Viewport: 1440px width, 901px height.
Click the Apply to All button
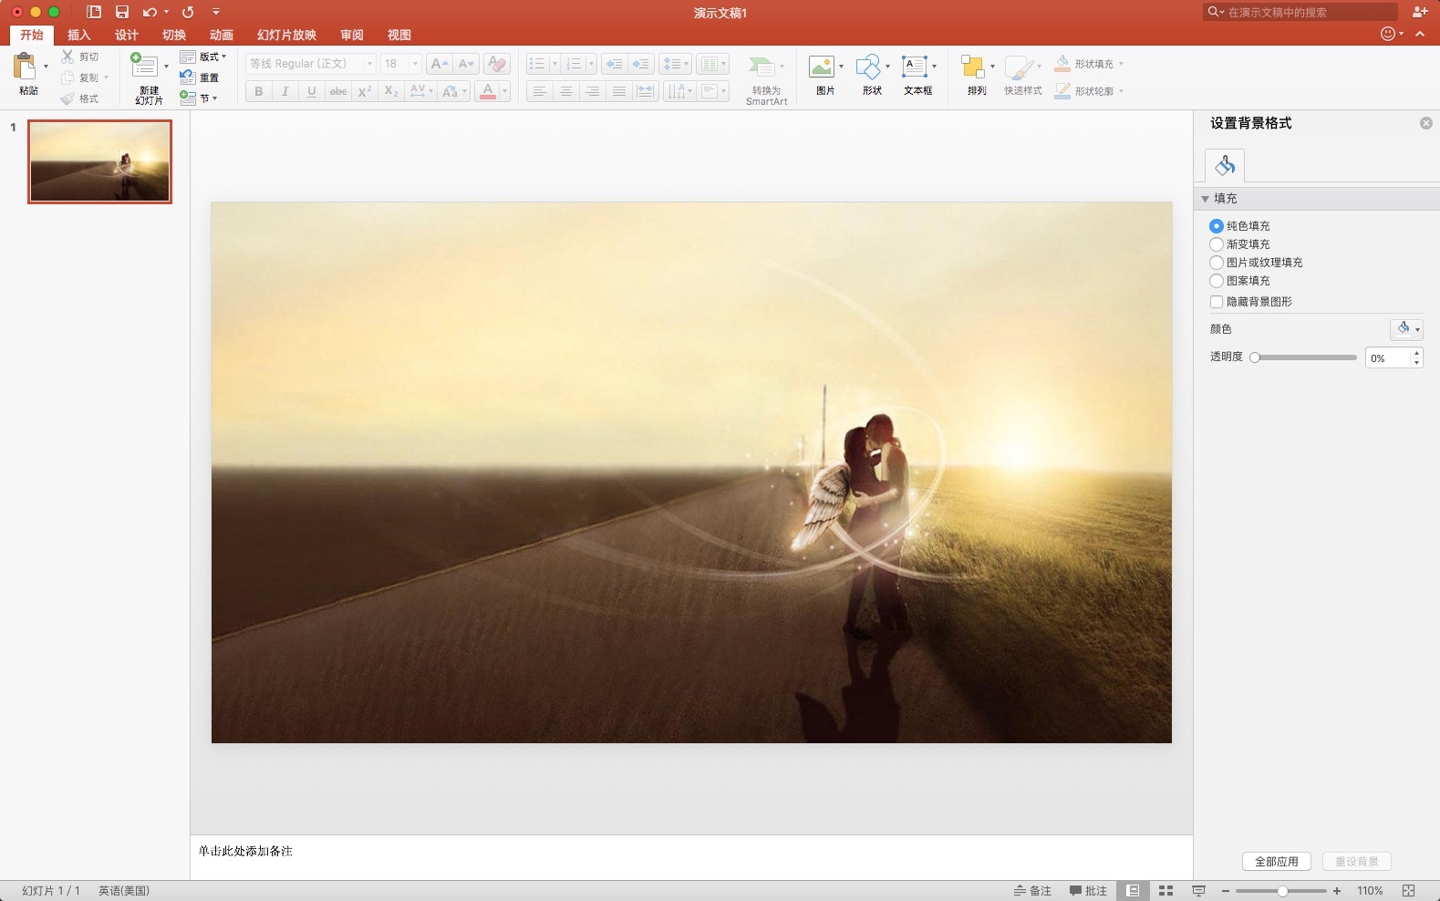click(x=1276, y=862)
